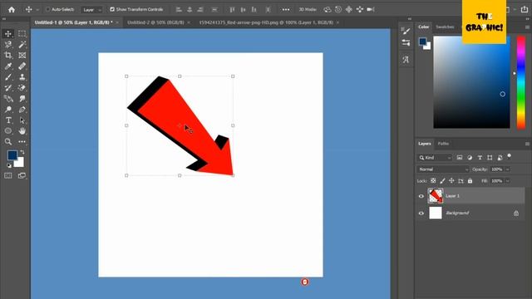Screen dimensions: 532x299
Task: Filter layers by type layers
Action: click(480, 158)
